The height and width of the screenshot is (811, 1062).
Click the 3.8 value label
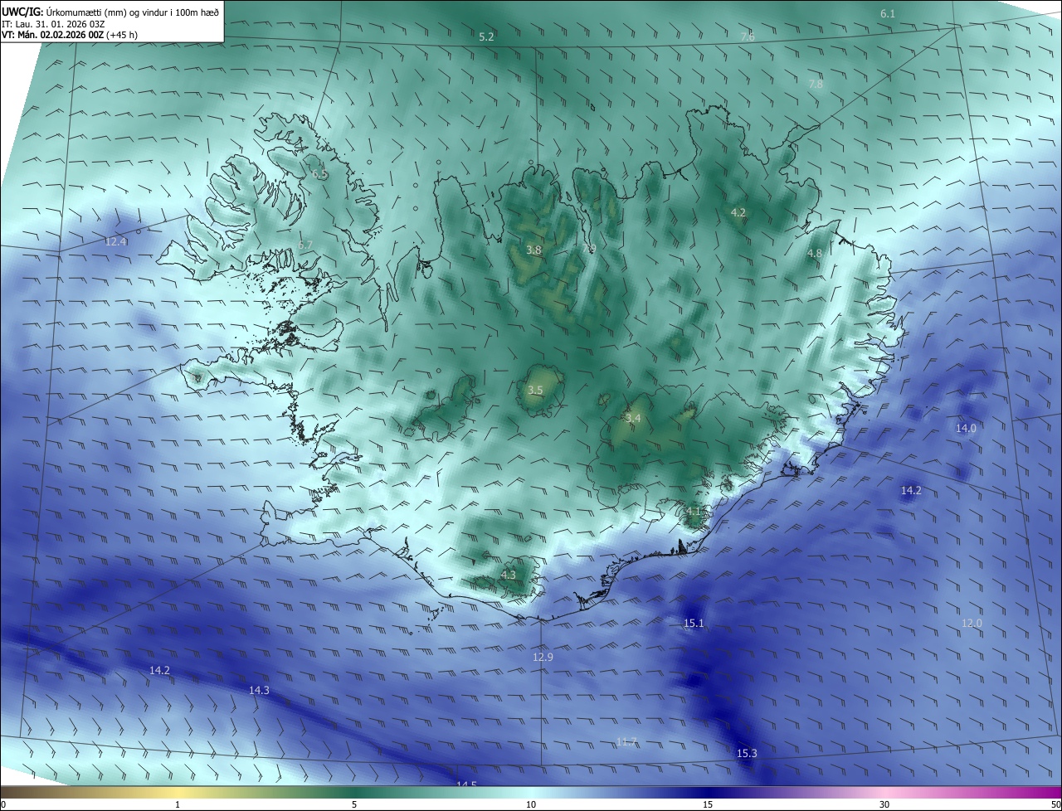pyautogui.click(x=534, y=250)
